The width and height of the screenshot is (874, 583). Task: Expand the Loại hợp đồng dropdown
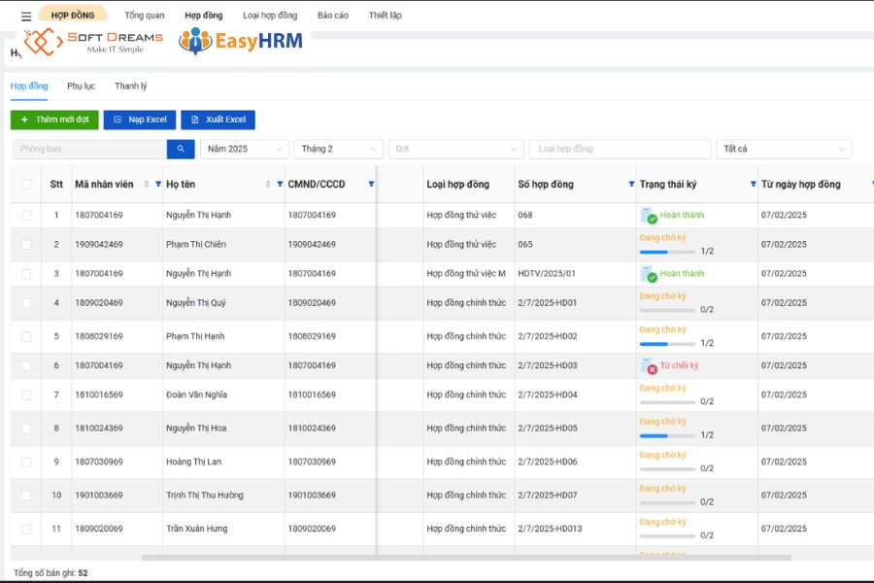[619, 149]
